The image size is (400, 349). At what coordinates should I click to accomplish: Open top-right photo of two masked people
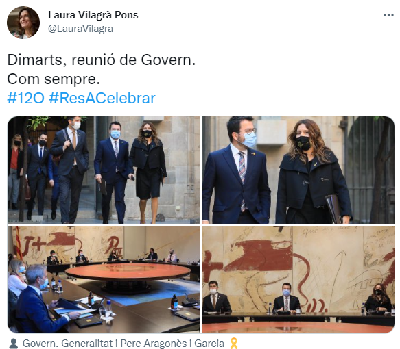click(x=298, y=170)
